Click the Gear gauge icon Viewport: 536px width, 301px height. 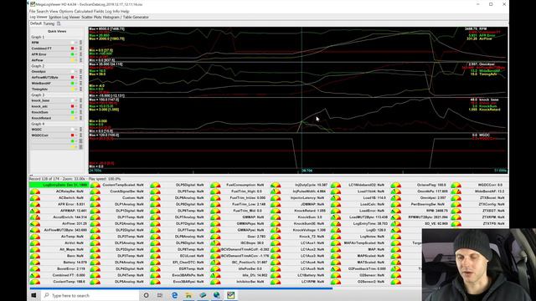(215, 237)
